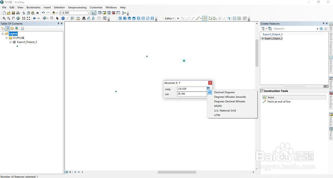Screen dimensions: 333x178
Task: Save the map with the floppy disk icon
Action: (x=13, y=13)
